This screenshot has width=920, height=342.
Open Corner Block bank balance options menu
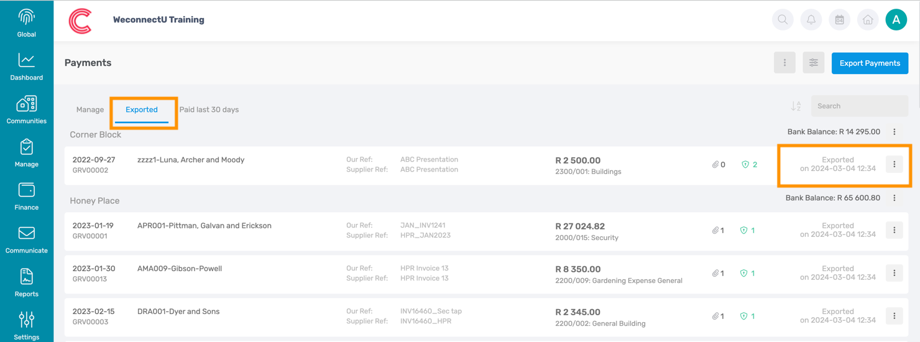(x=895, y=132)
